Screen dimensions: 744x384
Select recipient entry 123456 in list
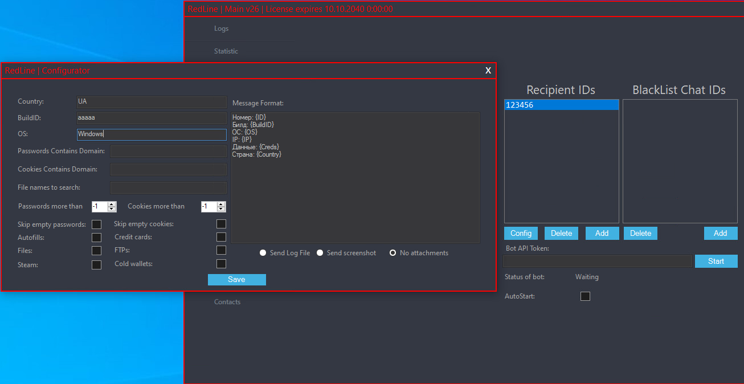561,105
